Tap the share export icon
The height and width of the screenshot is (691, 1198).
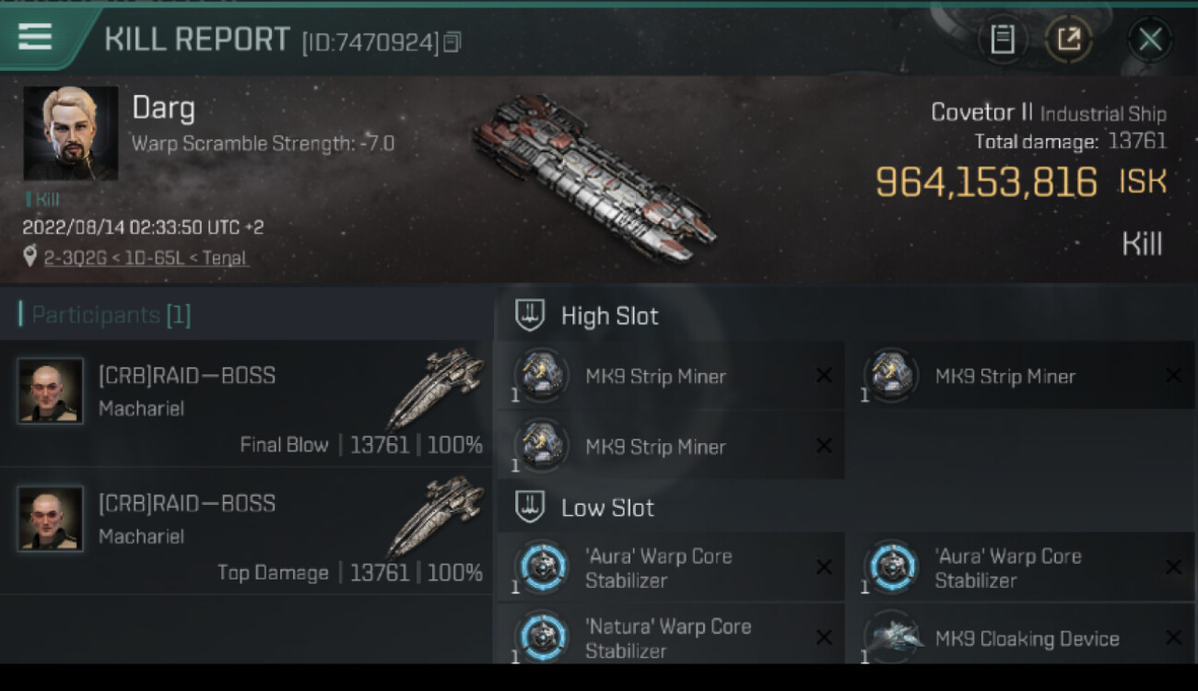pyautogui.click(x=1068, y=39)
